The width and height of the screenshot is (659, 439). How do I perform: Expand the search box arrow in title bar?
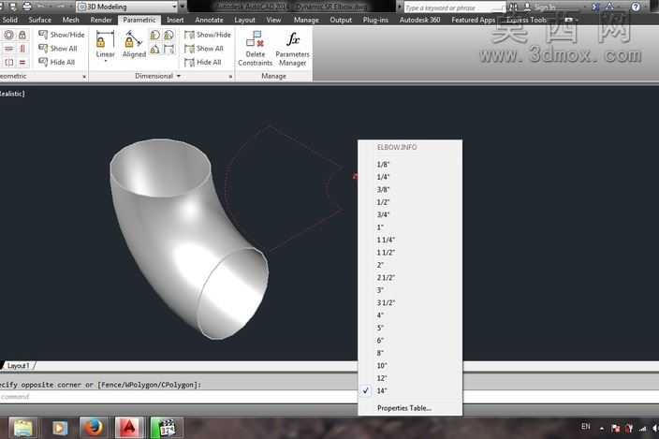point(400,7)
